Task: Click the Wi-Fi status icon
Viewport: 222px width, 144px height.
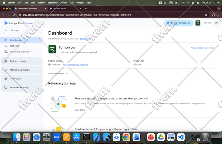Action: 183,3
